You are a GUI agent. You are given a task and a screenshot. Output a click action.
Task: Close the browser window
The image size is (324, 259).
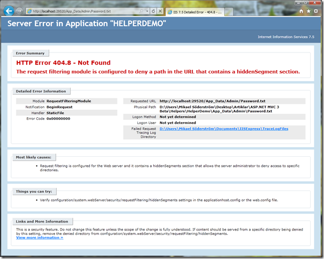tap(315, 3)
